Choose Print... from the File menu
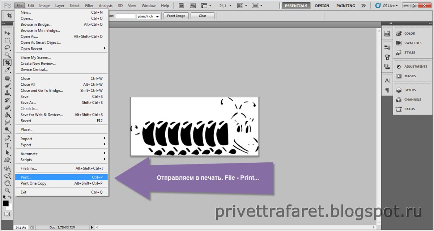The width and height of the screenshot is (434, 231). tap(61, 177)
